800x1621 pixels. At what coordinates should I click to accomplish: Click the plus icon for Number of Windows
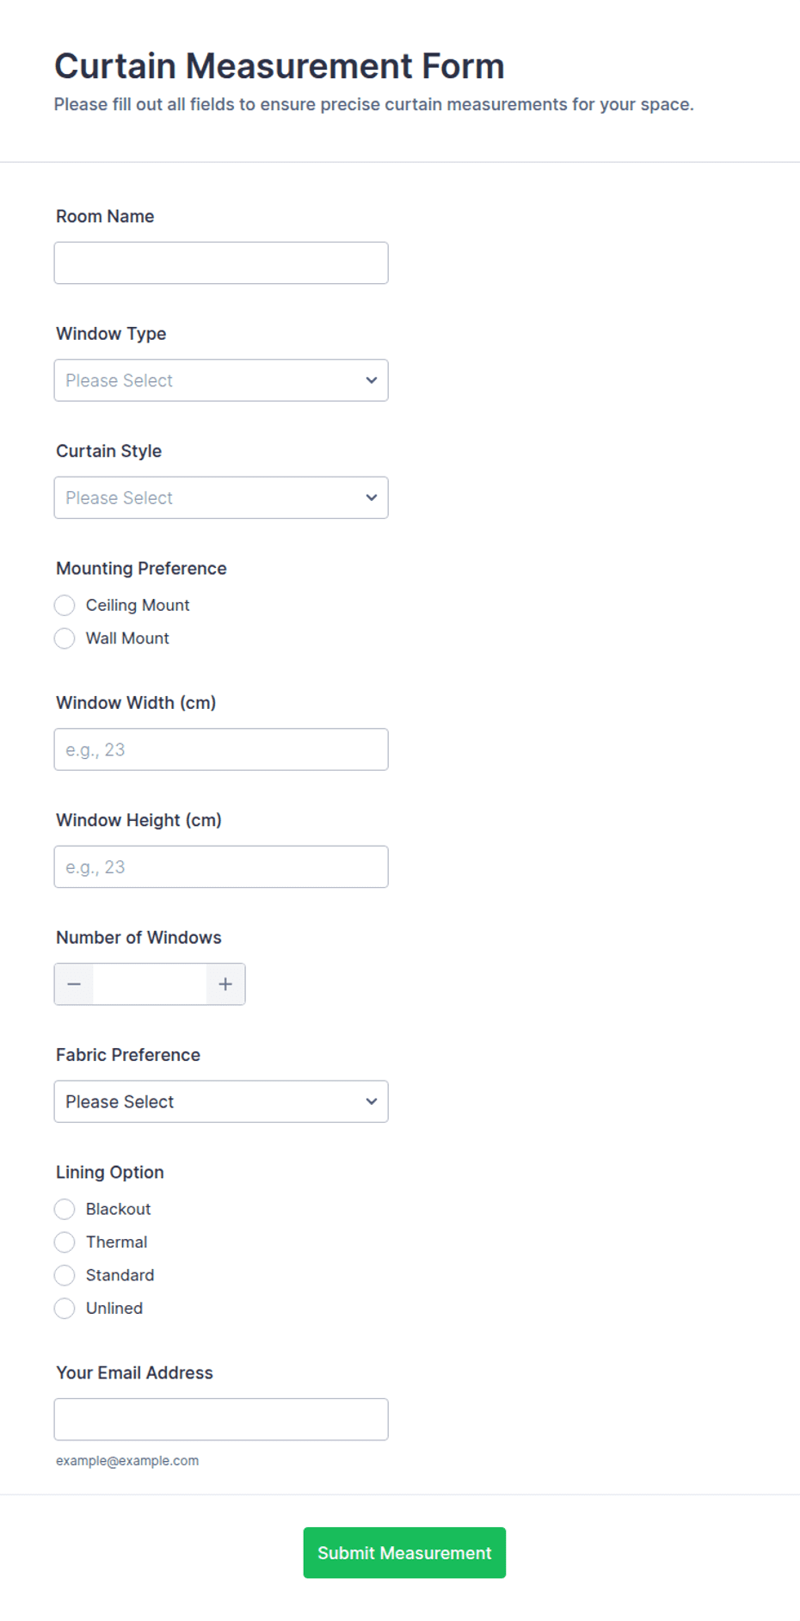(225, 984)
